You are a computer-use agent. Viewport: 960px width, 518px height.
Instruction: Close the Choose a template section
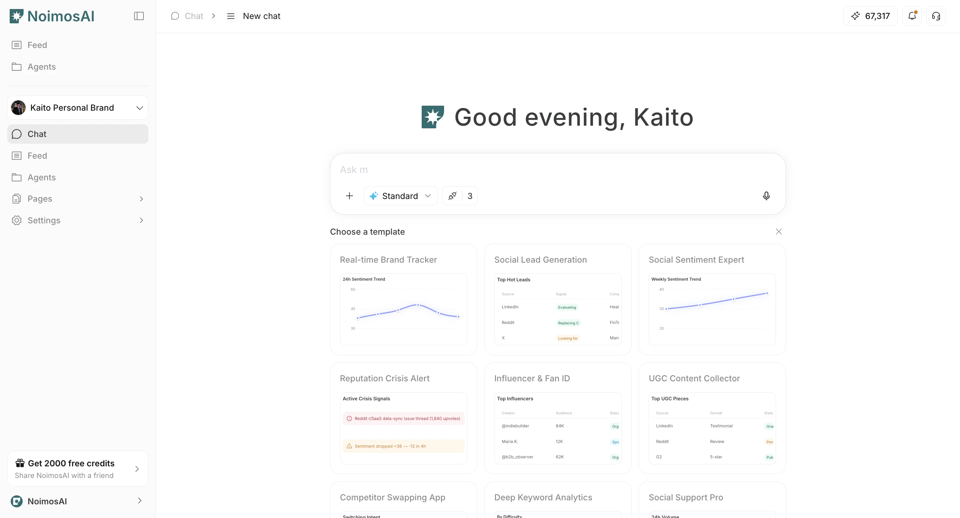779,232
